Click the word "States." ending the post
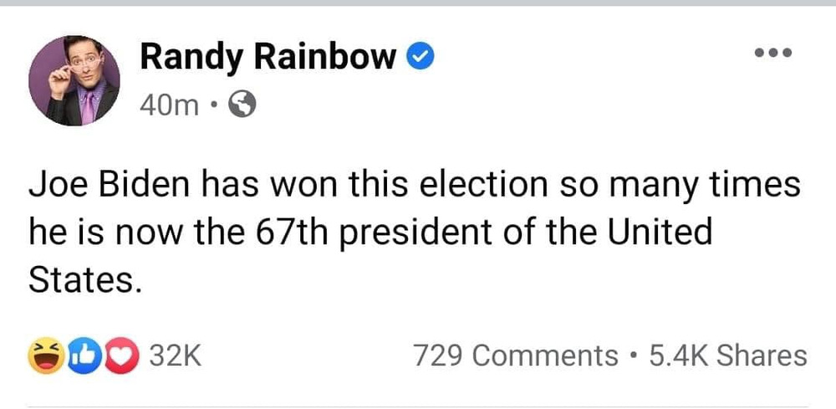Viewport: 836px width, 409px height. [82, 279]
